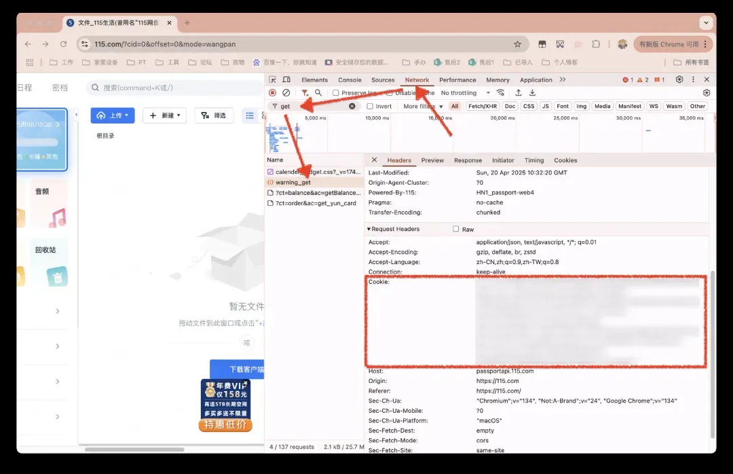
Task: Expand the More filters dropdown
Action: click(x=422, y=107)
